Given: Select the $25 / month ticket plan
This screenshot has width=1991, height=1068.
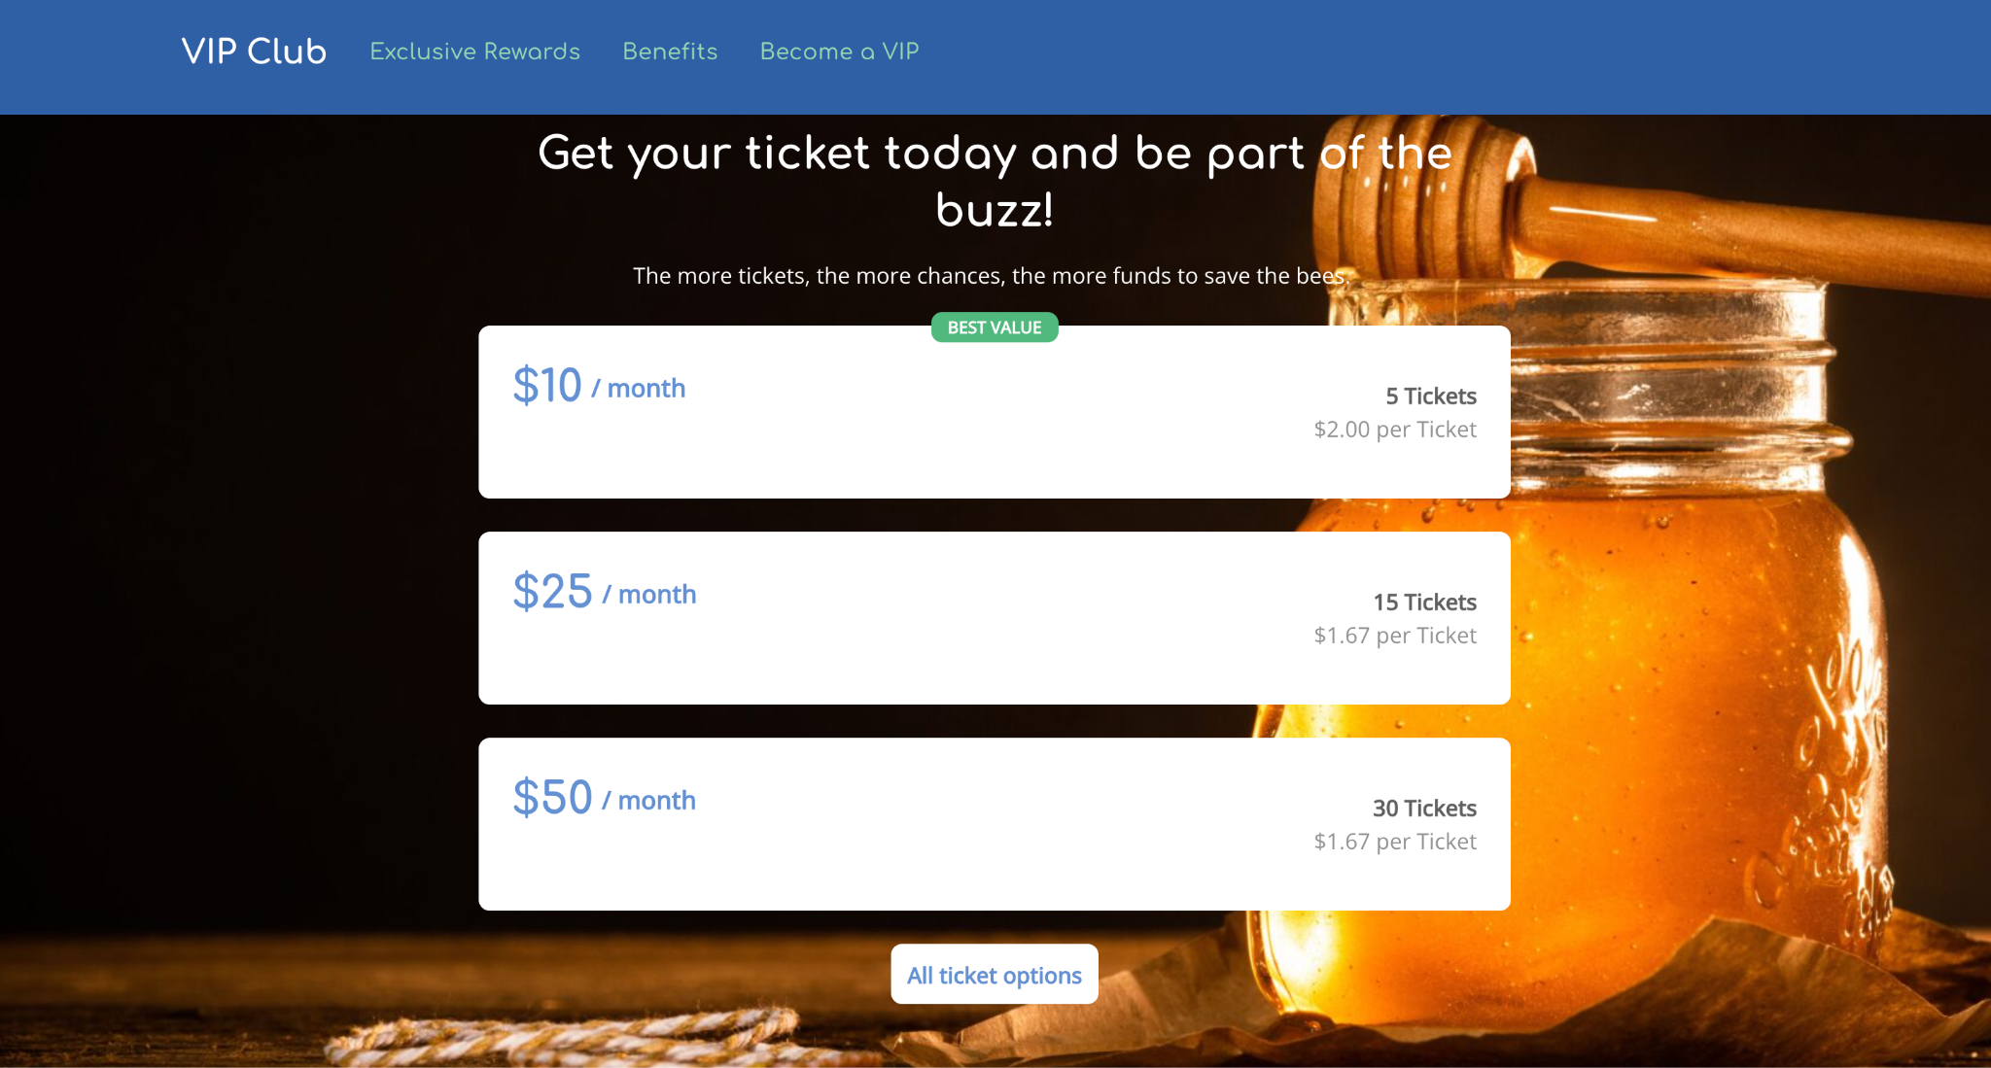Looking at the screenshot, I should (994, 618).
